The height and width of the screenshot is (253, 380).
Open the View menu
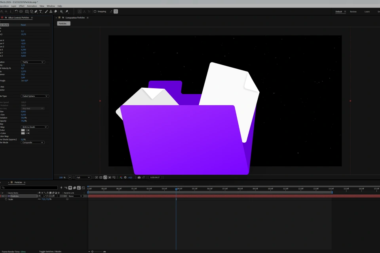42,6
